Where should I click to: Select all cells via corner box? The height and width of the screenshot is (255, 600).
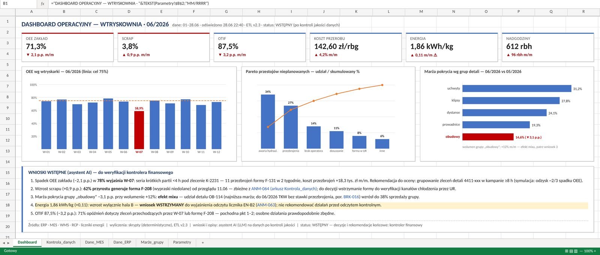tap(7, 12)
